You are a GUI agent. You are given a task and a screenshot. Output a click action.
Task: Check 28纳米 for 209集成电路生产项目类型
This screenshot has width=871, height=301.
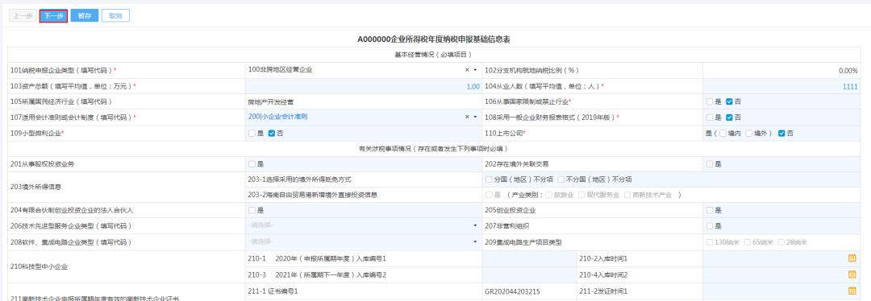tap(781, 242)
